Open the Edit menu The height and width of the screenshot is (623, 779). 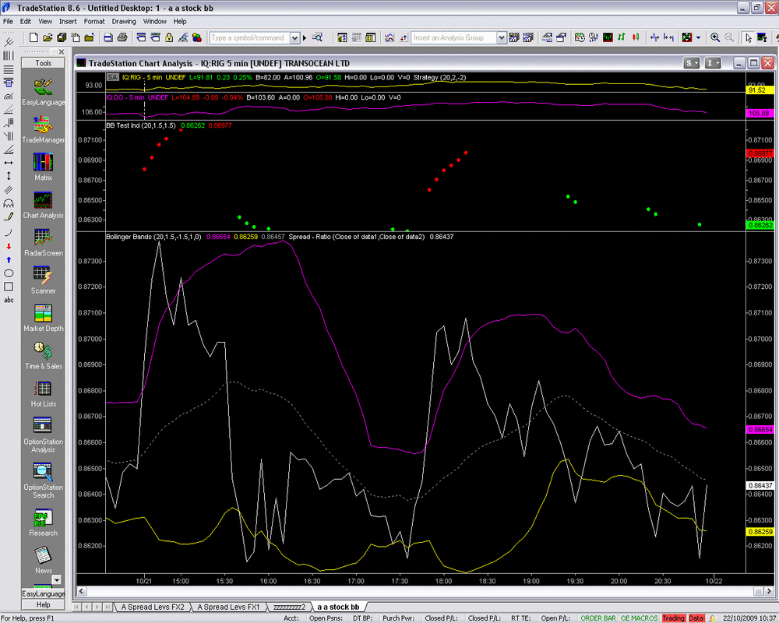pos(26,21)
